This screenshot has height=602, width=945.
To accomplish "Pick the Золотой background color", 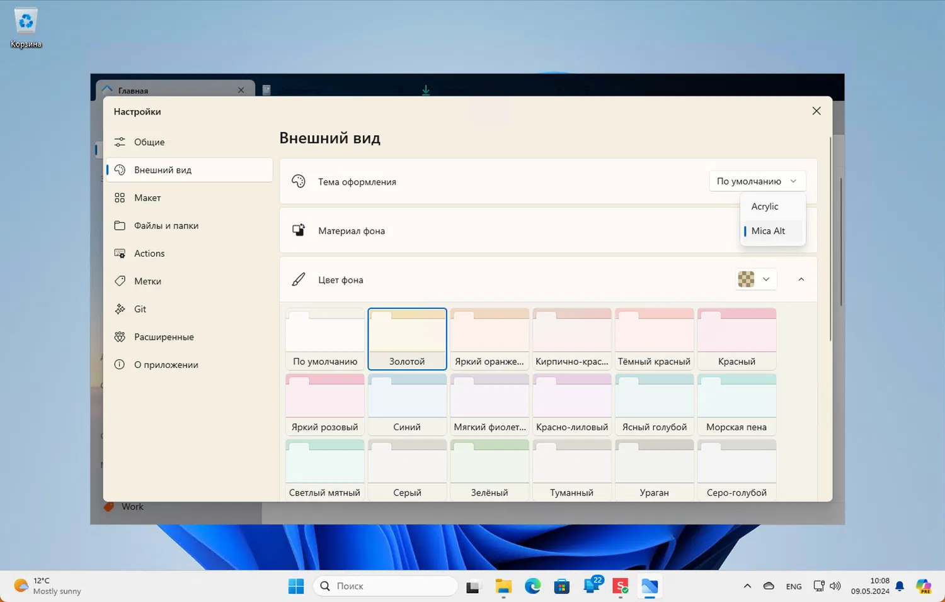I will (408, 338).
